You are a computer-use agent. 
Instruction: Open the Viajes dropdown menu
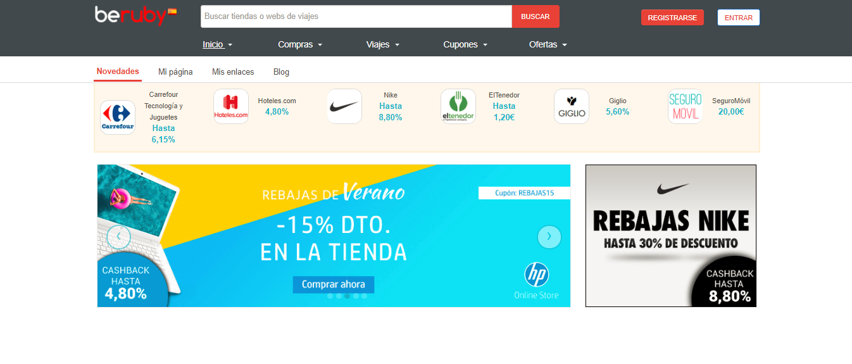(382, 44)
